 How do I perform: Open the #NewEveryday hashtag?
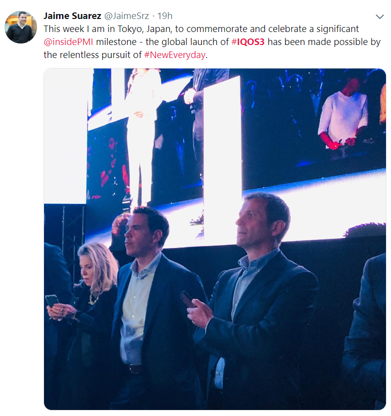coord(175,55)
